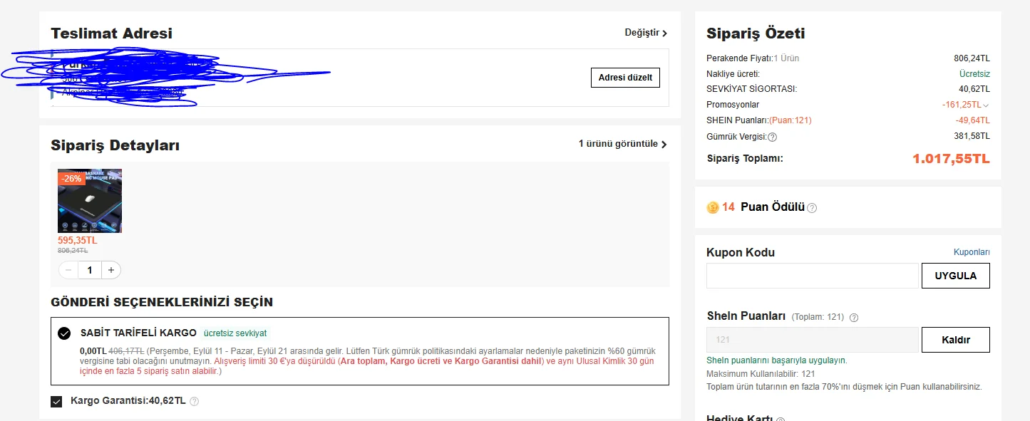The width and height of the screenshot is (1030, 421).
Task: Open '1 ürünü görüntüle' product list
Action: (x=623, y=144)
